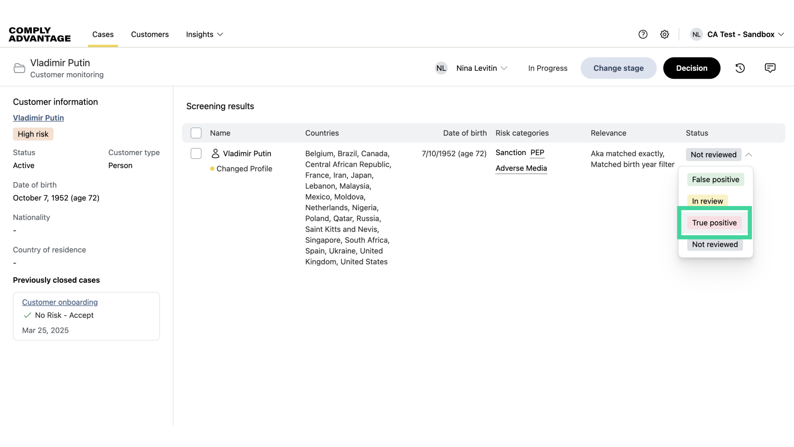Click the person icon beside Vladimir Putin
794x447 pixels.
[215, 154]
